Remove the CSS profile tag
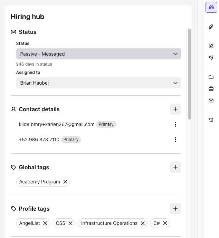The width and height of the screenshot is (219, 238). [x=70, y=223]
